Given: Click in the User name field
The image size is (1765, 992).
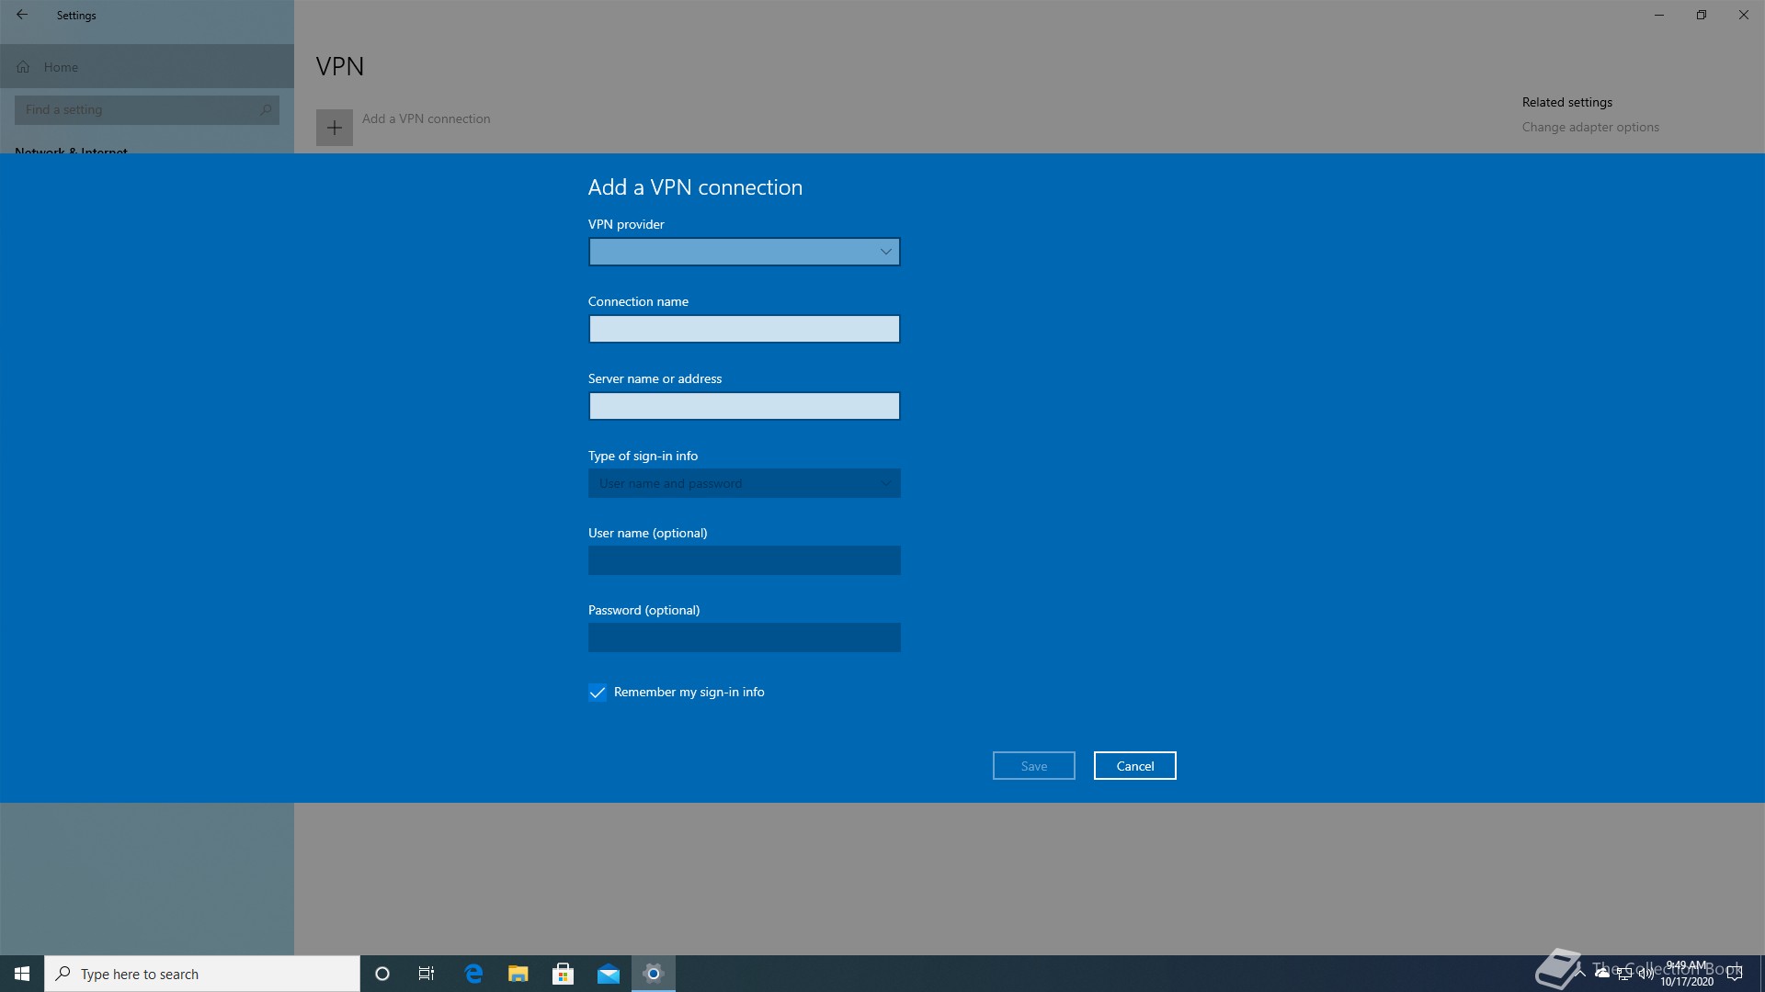Looking at the screenshot, I should (x=744, y=560).
